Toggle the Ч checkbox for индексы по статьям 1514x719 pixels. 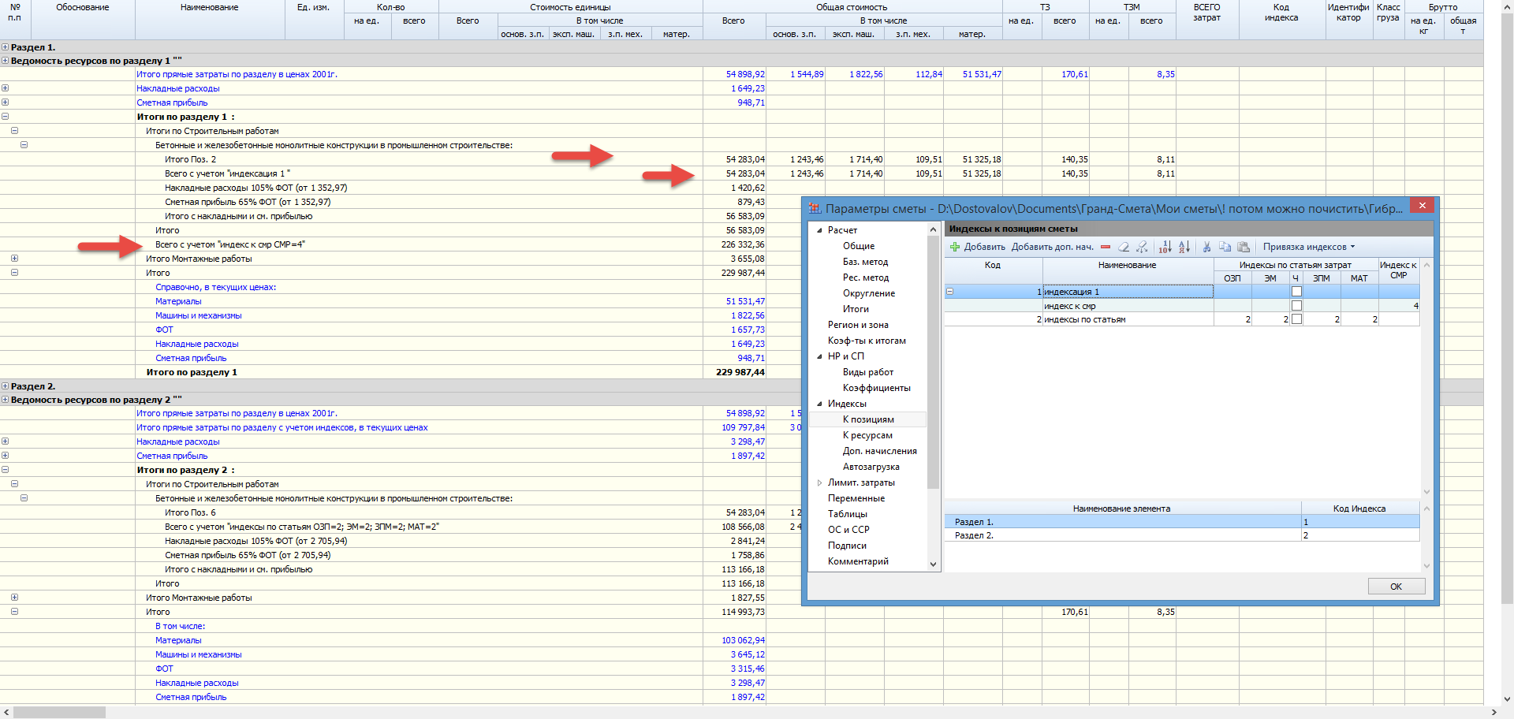tap(1296, 319)
